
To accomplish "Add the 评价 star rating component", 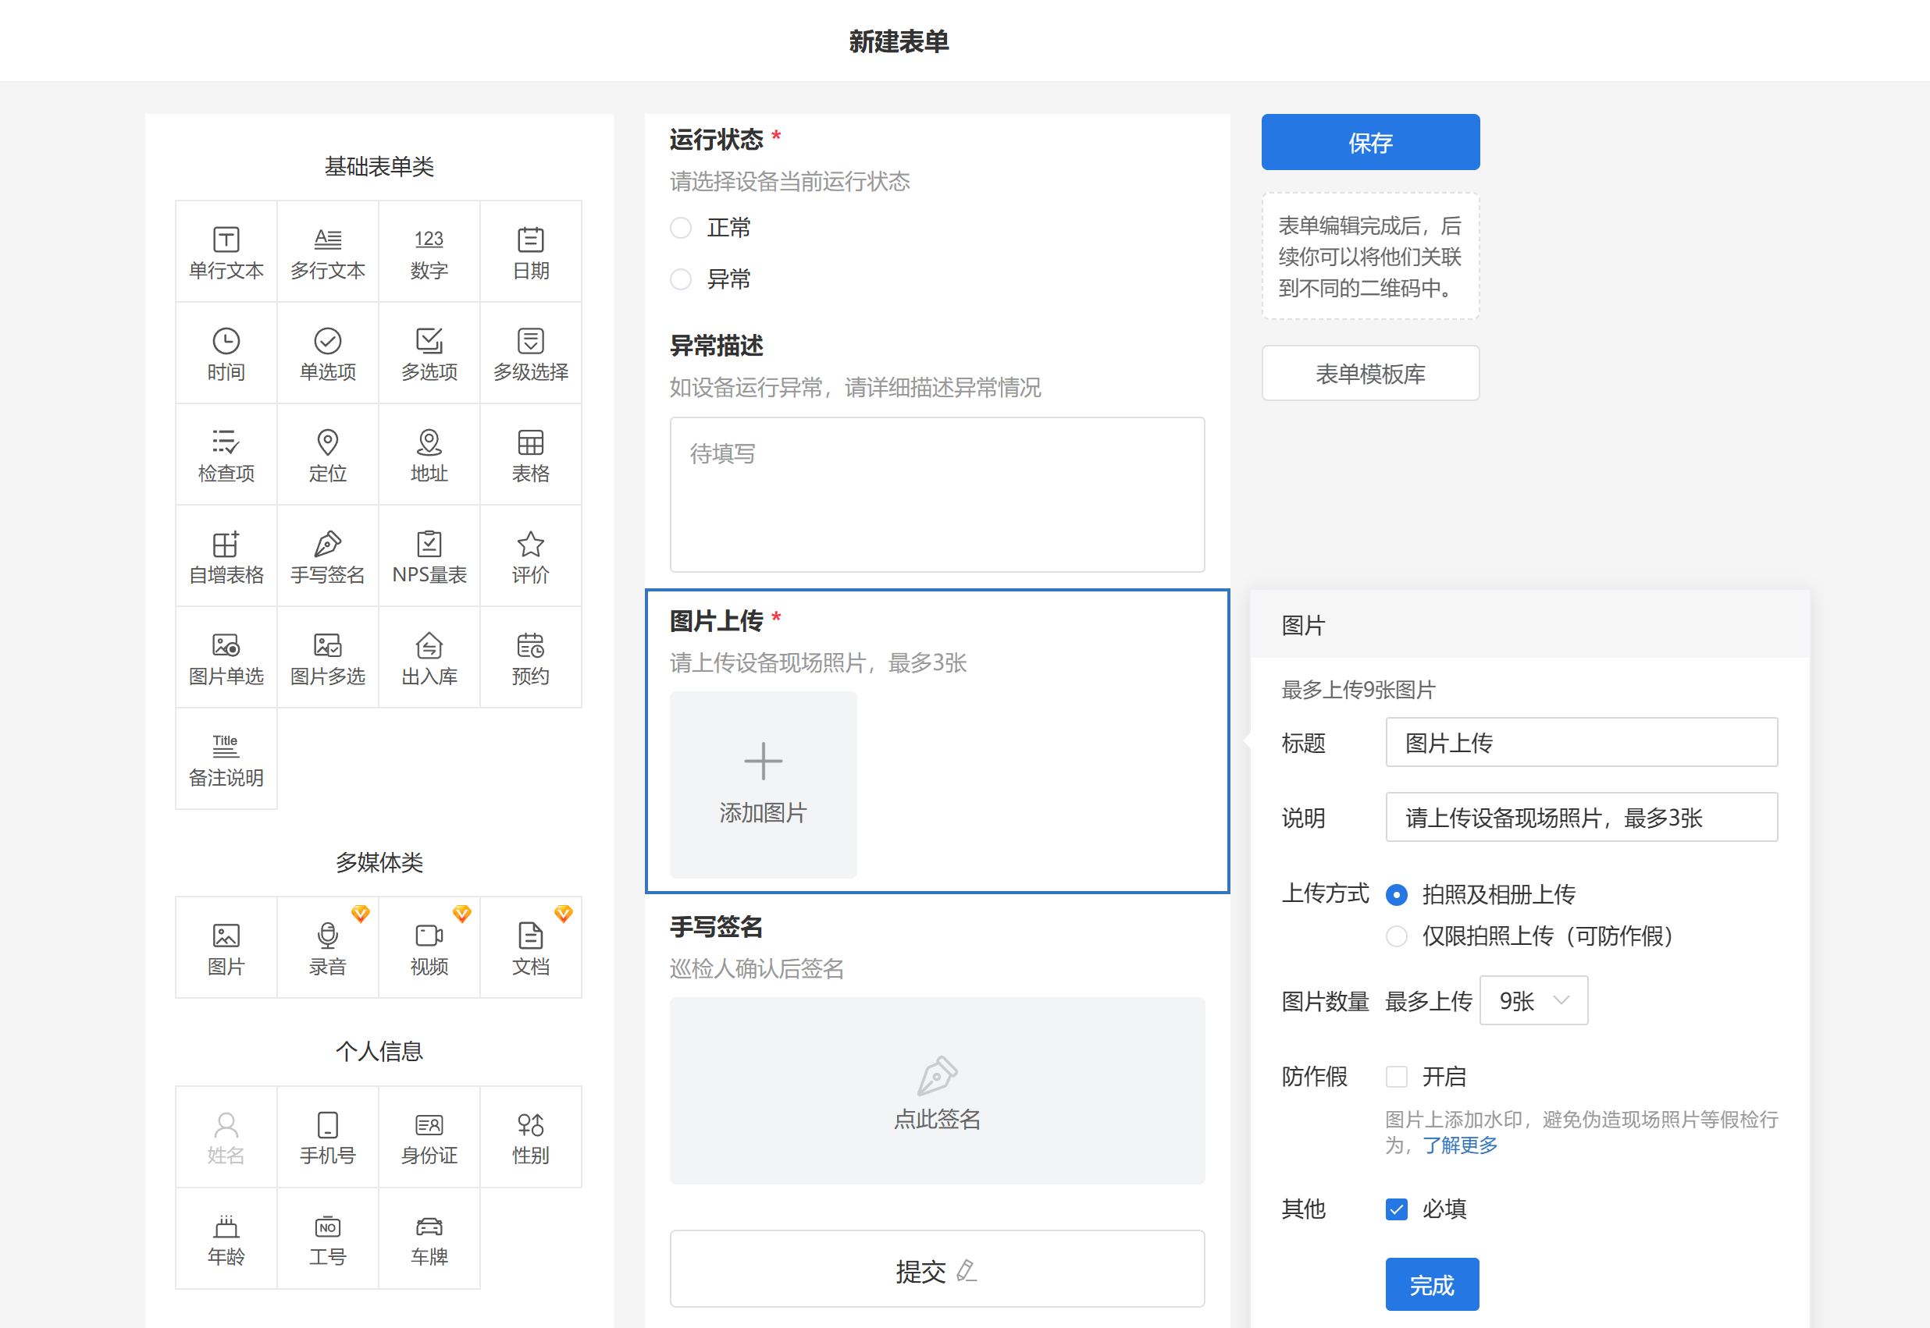I will (x=530, y=556).
